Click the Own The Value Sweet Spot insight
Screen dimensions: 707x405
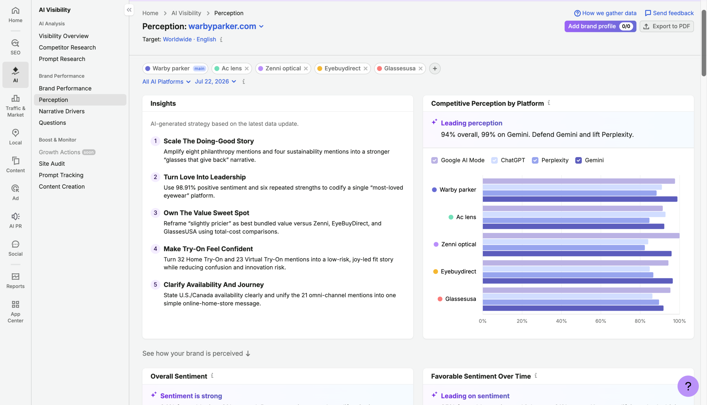(x=206, y=213)
